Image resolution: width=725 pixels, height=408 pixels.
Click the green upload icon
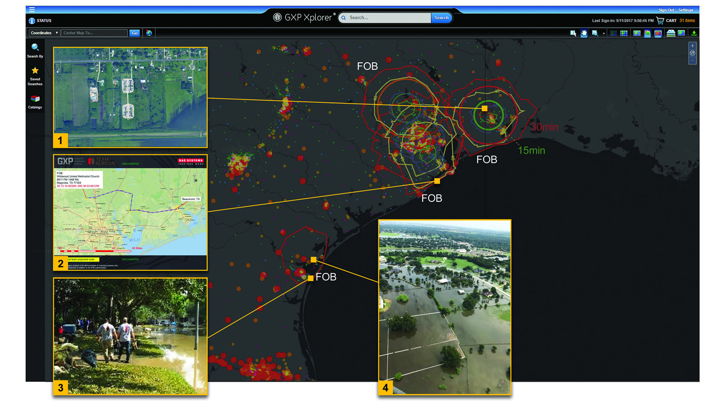694,33
